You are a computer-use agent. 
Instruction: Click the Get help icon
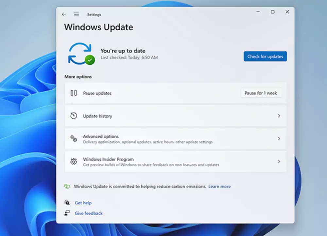pos(67,203)
